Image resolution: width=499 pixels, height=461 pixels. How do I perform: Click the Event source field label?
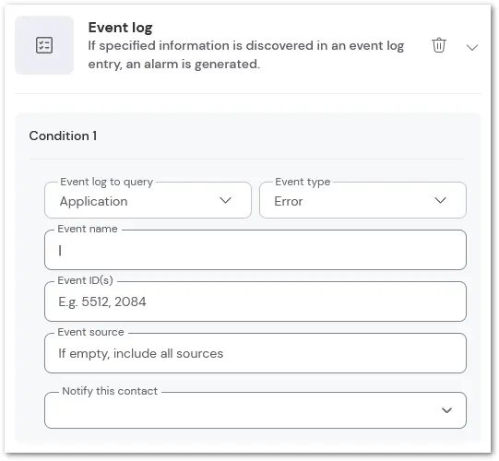point(90,332)
